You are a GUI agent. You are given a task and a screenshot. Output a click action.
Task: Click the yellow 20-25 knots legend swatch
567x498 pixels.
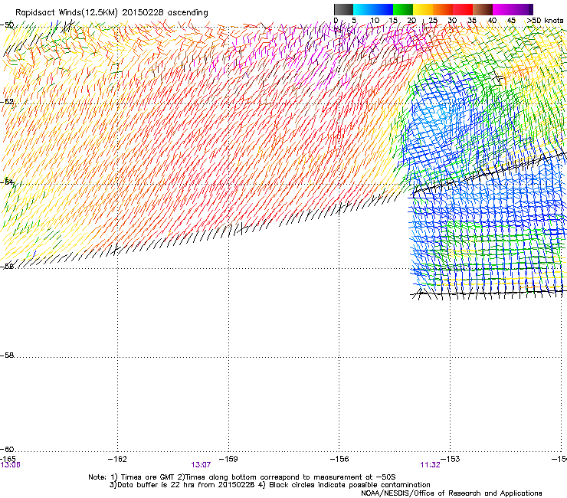tap(423, 9)
